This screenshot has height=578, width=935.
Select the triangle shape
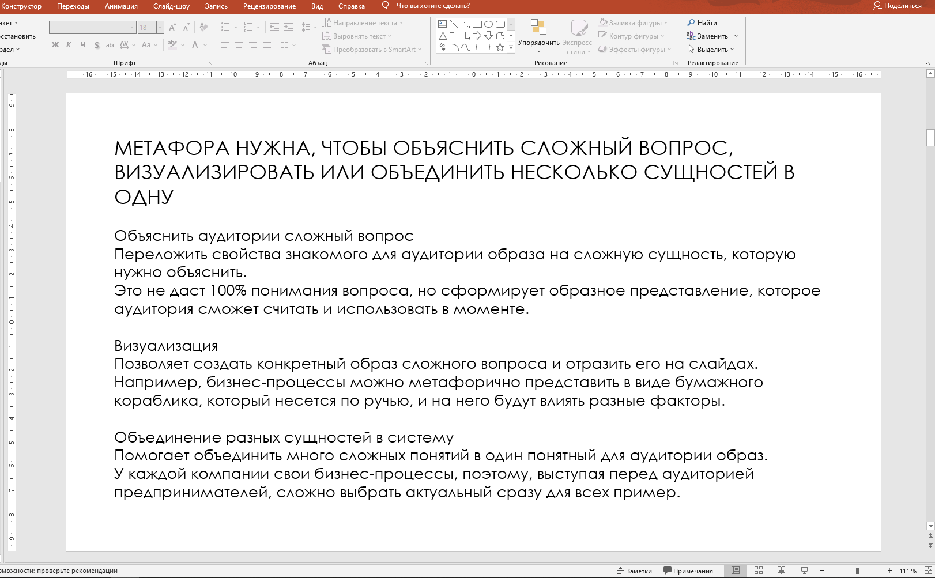442,36
